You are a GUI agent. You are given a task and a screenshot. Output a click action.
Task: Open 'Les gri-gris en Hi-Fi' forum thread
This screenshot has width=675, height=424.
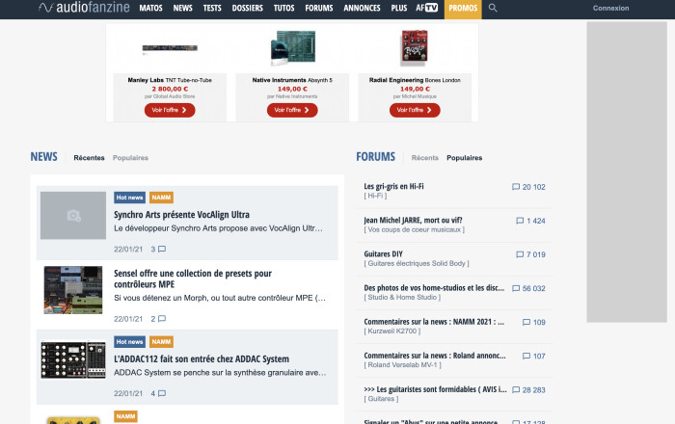[393, 186]
